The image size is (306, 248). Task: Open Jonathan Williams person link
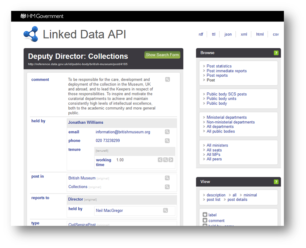85,122
